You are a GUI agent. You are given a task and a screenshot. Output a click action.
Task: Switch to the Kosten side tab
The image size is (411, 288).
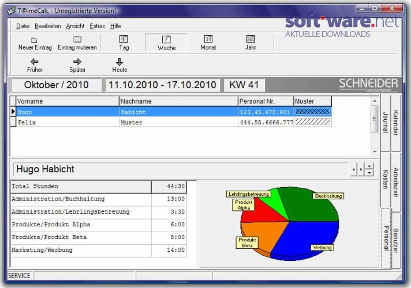coord(386,180)
